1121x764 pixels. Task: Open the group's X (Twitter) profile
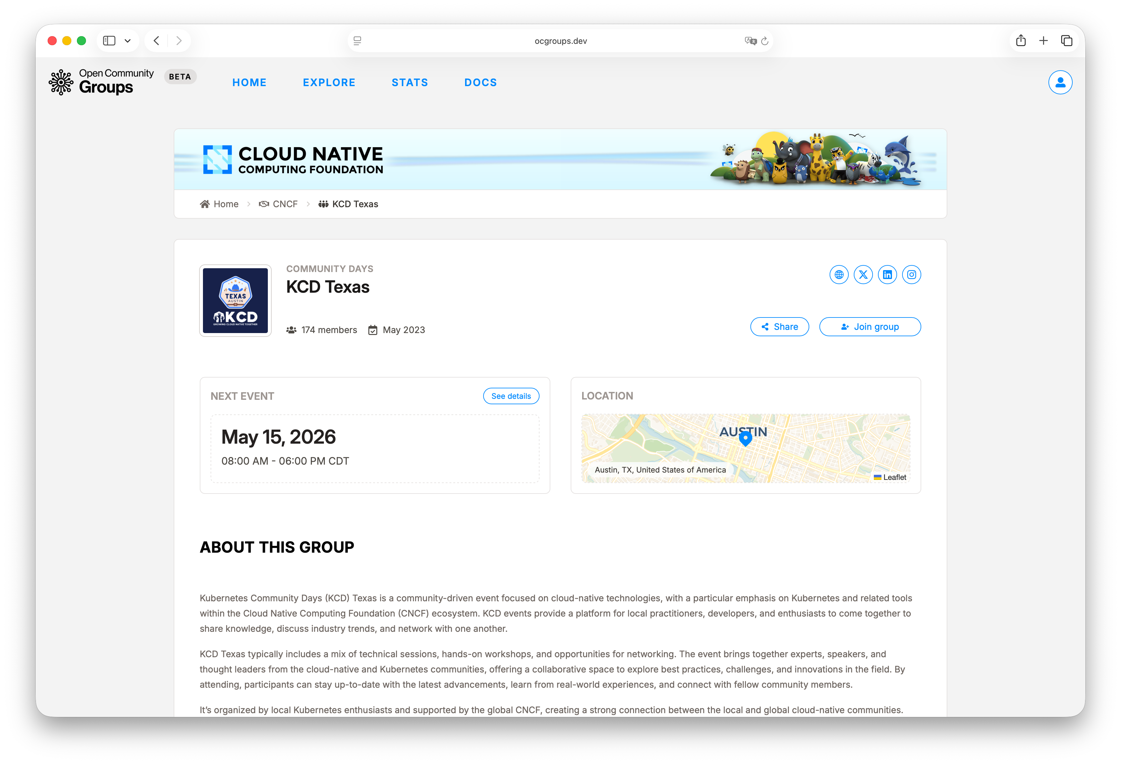pyautogui.click(x=863, y=275)
